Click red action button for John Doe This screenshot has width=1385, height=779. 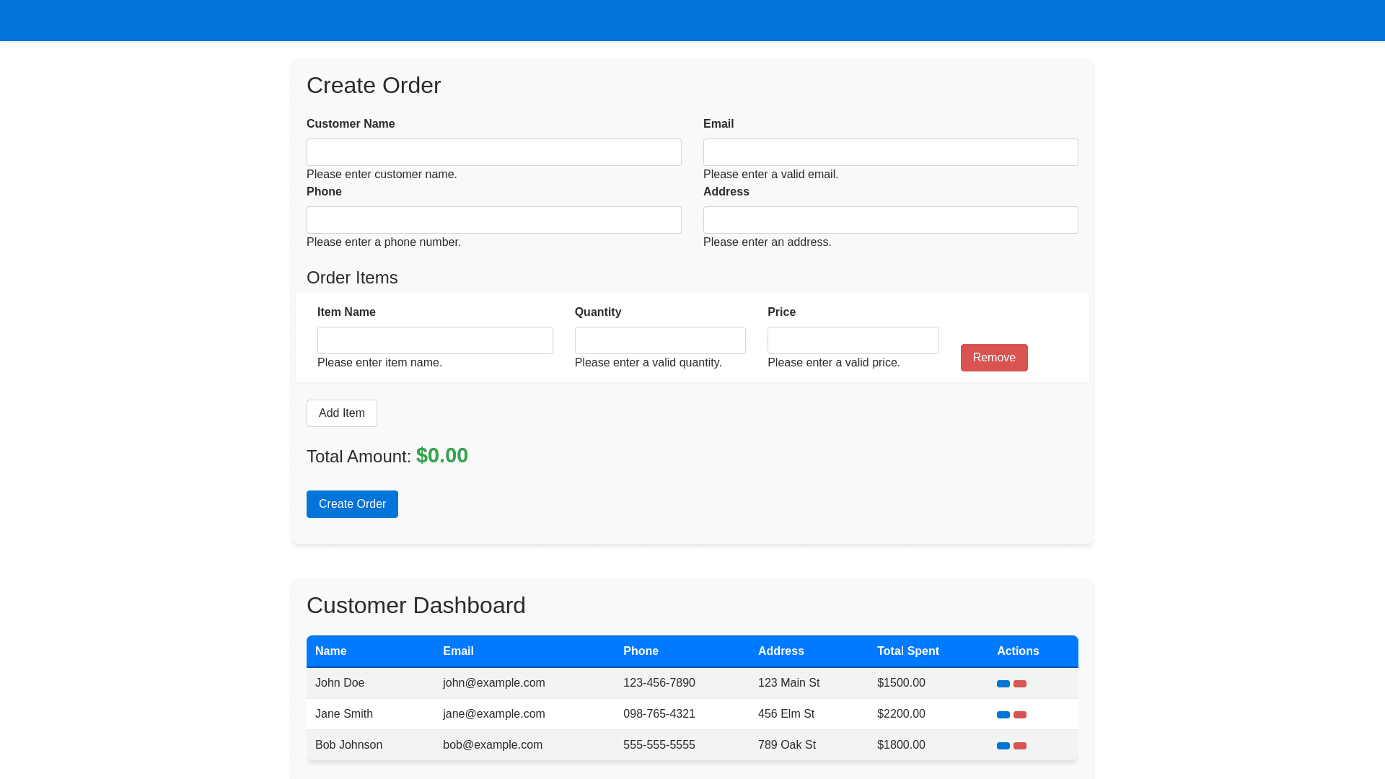(x=1019, y=684)
